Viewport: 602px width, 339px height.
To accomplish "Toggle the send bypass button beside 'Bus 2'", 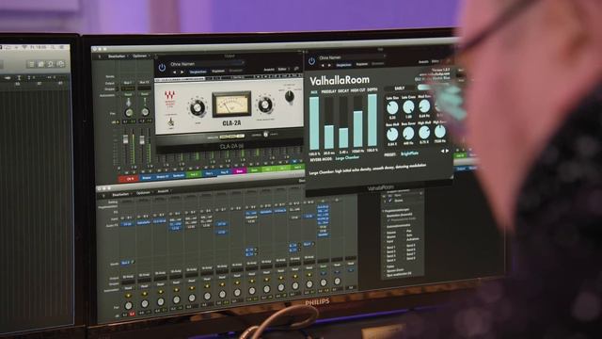I will click(x=133, y=263).
